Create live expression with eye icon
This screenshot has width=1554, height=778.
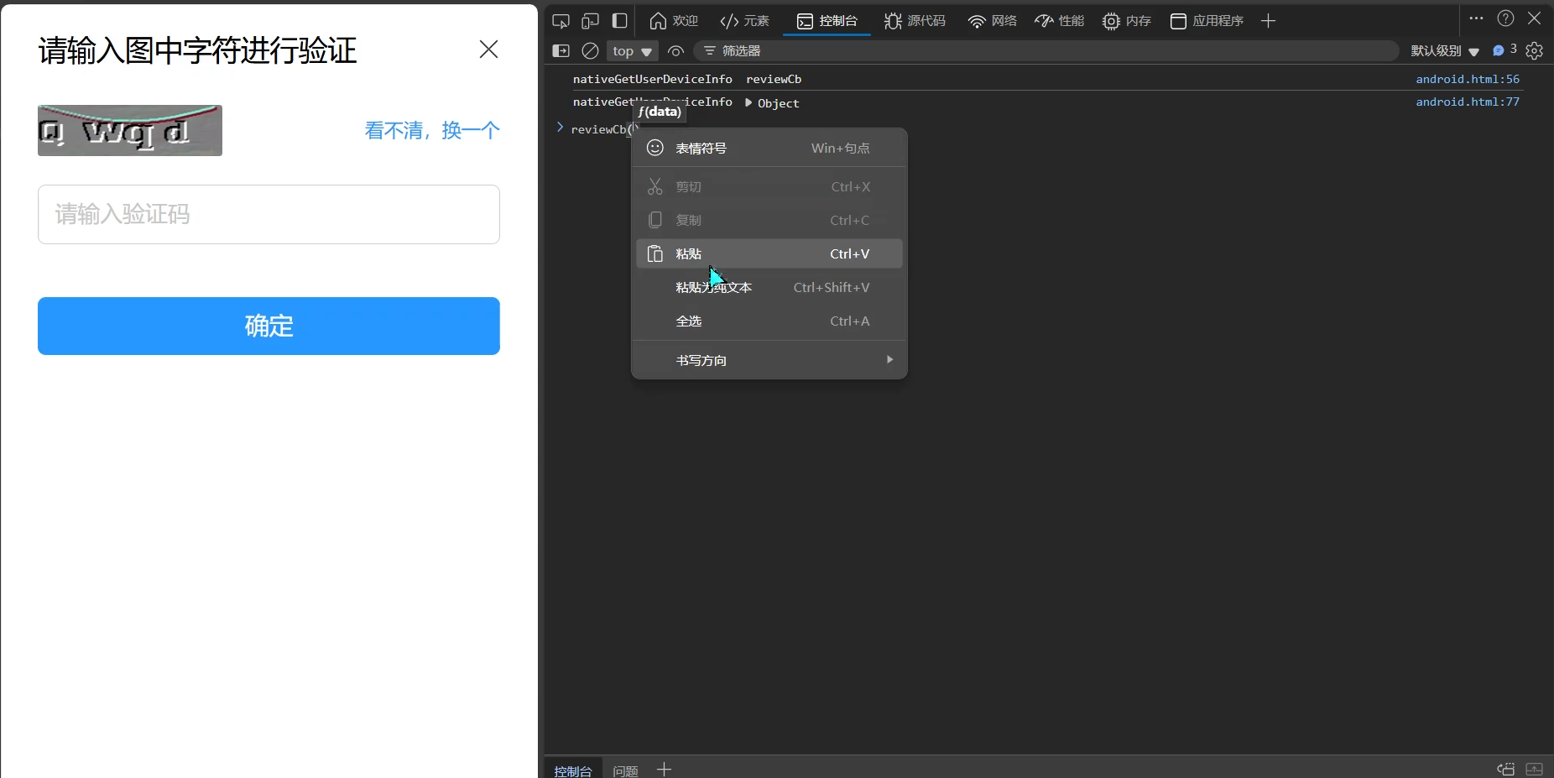tap(675, 51)
